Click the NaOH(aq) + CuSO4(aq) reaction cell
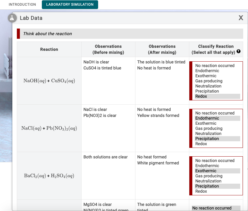This screenshot has height=211, width=248. pyautogui.click(x=49, y=81)
